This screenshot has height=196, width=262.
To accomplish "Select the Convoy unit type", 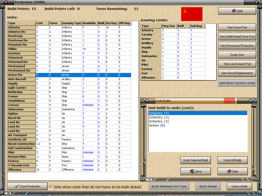I will 69,105.
